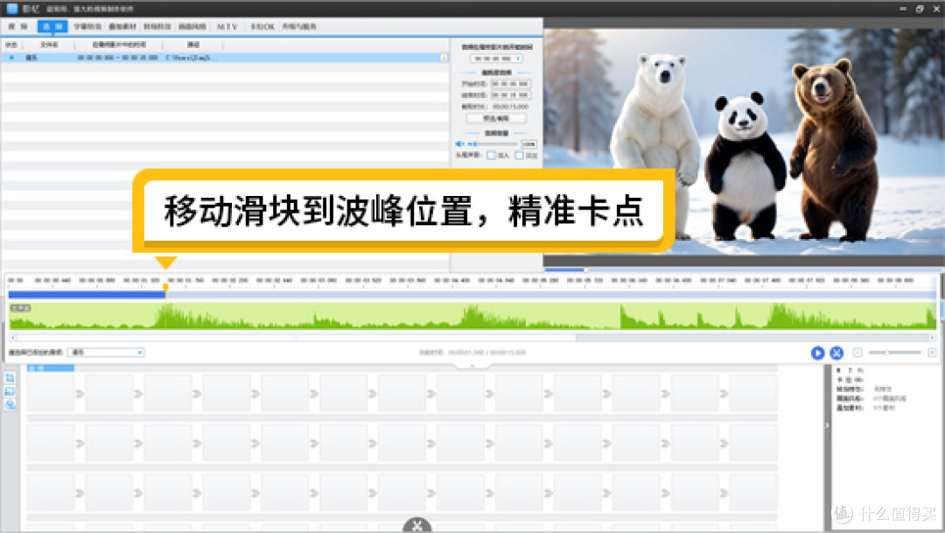The image size is (945, 533).
Task: Click the small icon ending the 音乐 row
Action: pyautogui.click(x=444, y=58)
